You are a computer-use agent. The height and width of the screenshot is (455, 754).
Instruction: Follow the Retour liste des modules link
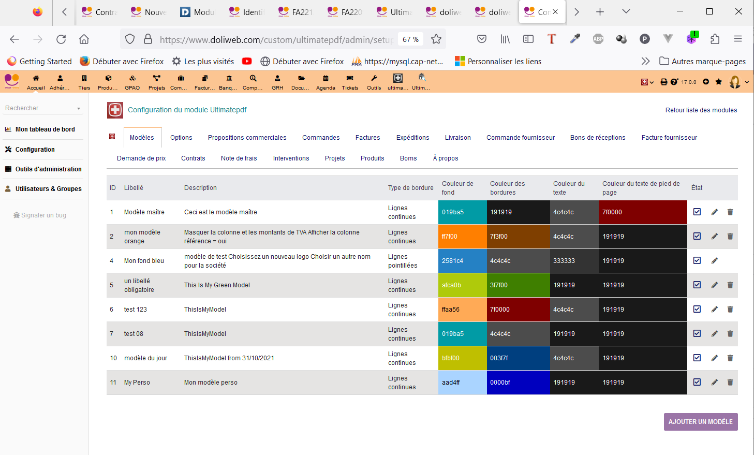(x=701, y=110)
